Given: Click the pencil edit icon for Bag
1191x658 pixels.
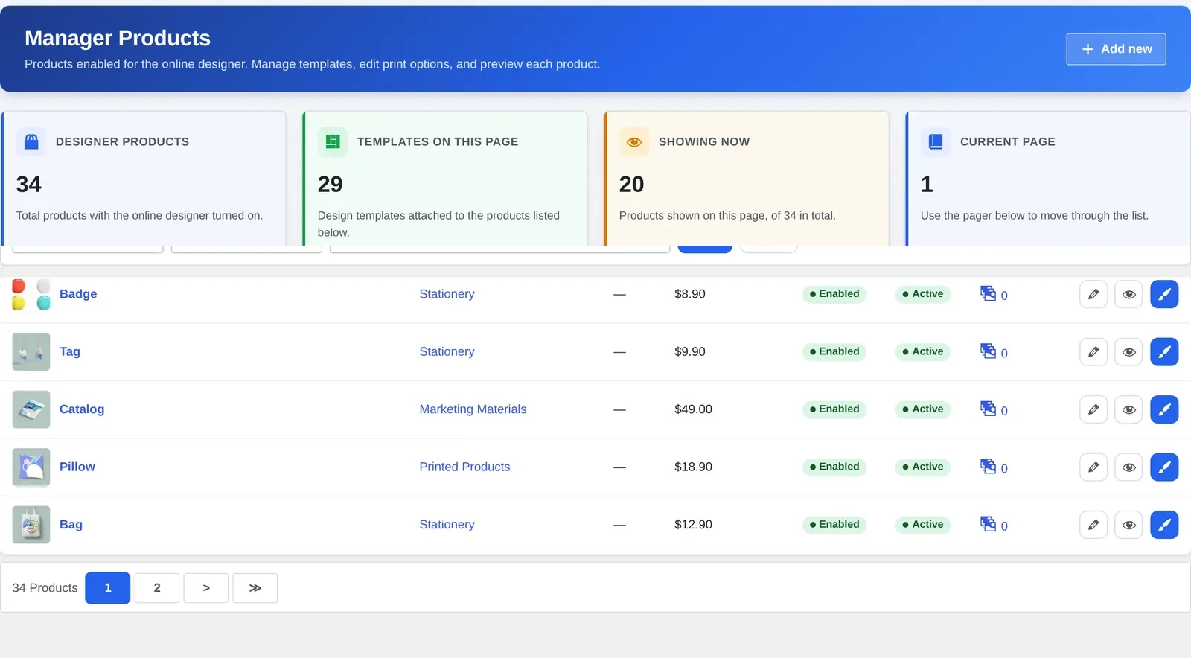Looking at the screenshot, I should click(x=1093, y=525).
